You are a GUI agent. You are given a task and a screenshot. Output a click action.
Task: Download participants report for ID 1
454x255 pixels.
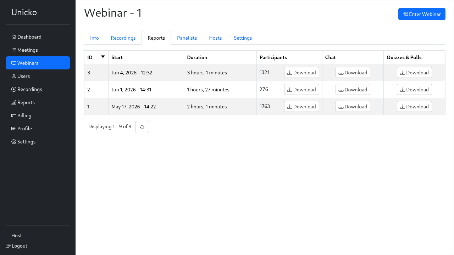(x=301, y=107)
